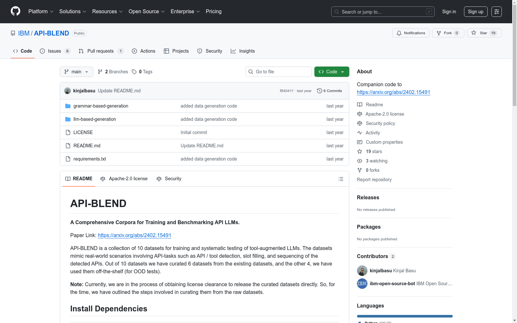
Task: Open the main branch selector dropdown
Action: tap(77, 72)
